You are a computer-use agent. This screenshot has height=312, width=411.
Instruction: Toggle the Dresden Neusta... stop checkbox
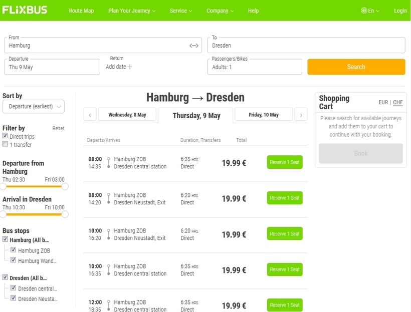pos(13,298)
